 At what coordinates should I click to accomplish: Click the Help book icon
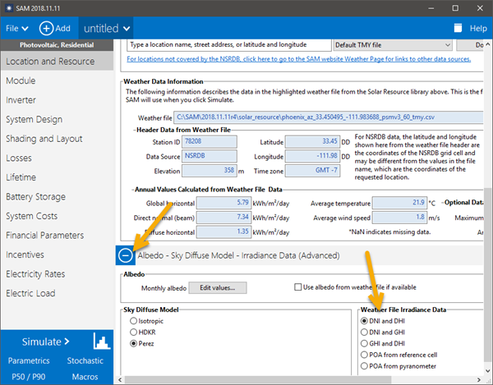456,28
